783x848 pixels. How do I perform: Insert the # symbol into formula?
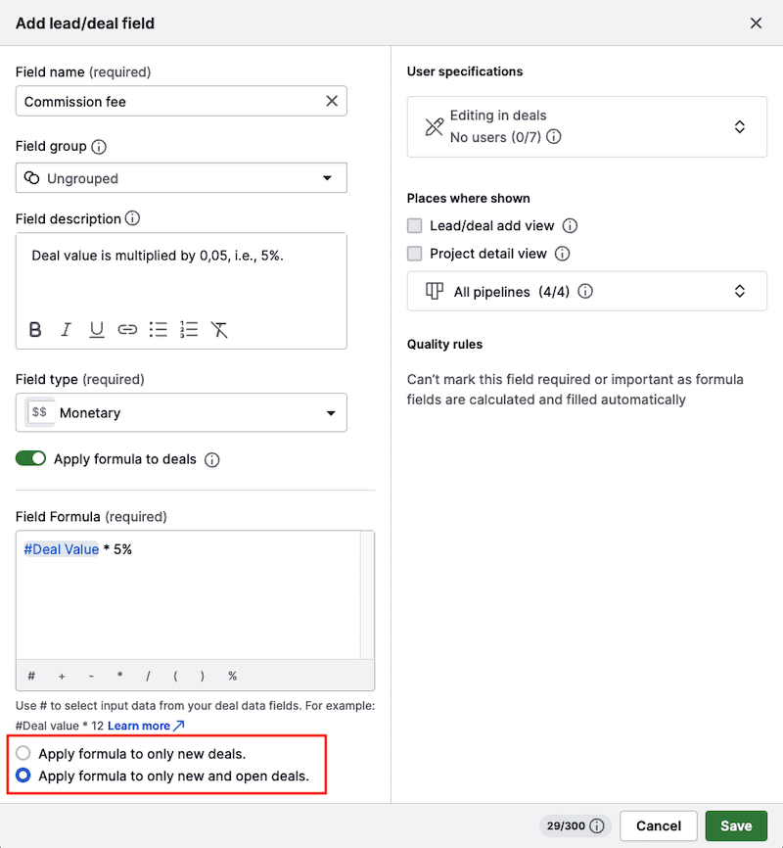click(x=31, y=676)
